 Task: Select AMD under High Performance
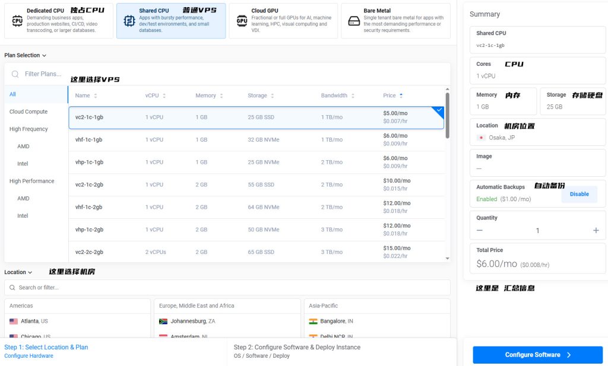pyautogui.click(x=23, y=198)
